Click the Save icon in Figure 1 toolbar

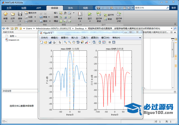tap(50, 42)
